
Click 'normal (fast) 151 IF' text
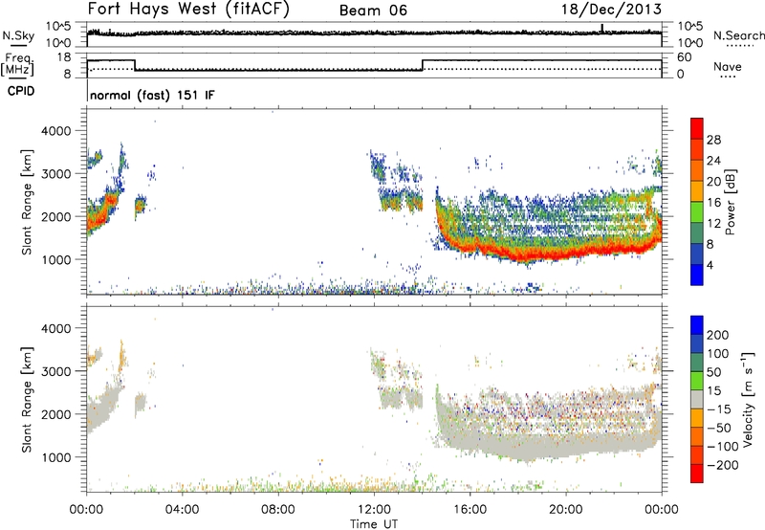pos(152,95)
